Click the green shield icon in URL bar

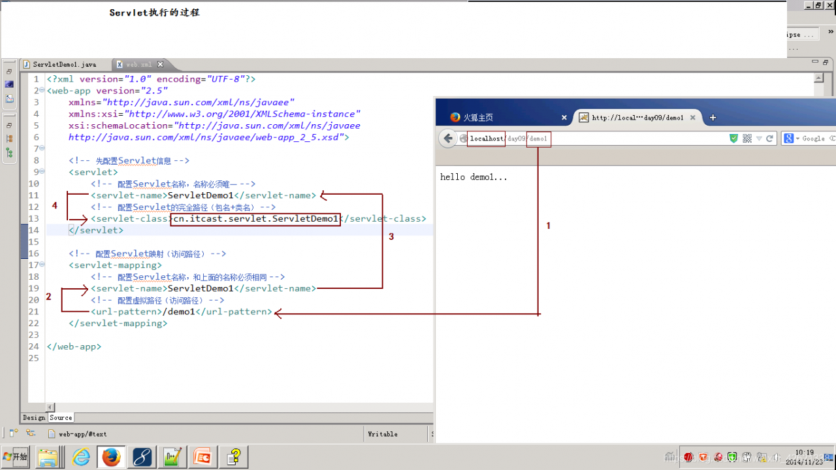[733, 139]
